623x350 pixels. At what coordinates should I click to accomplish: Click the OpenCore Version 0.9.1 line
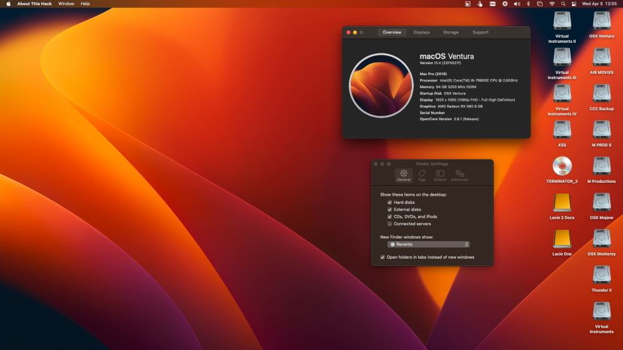449,119
